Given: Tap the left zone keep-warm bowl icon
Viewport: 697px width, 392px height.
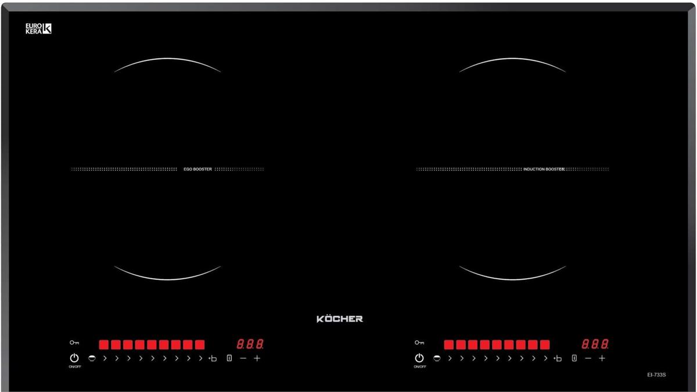Looking at the screenshot, I should coord(92,358).
